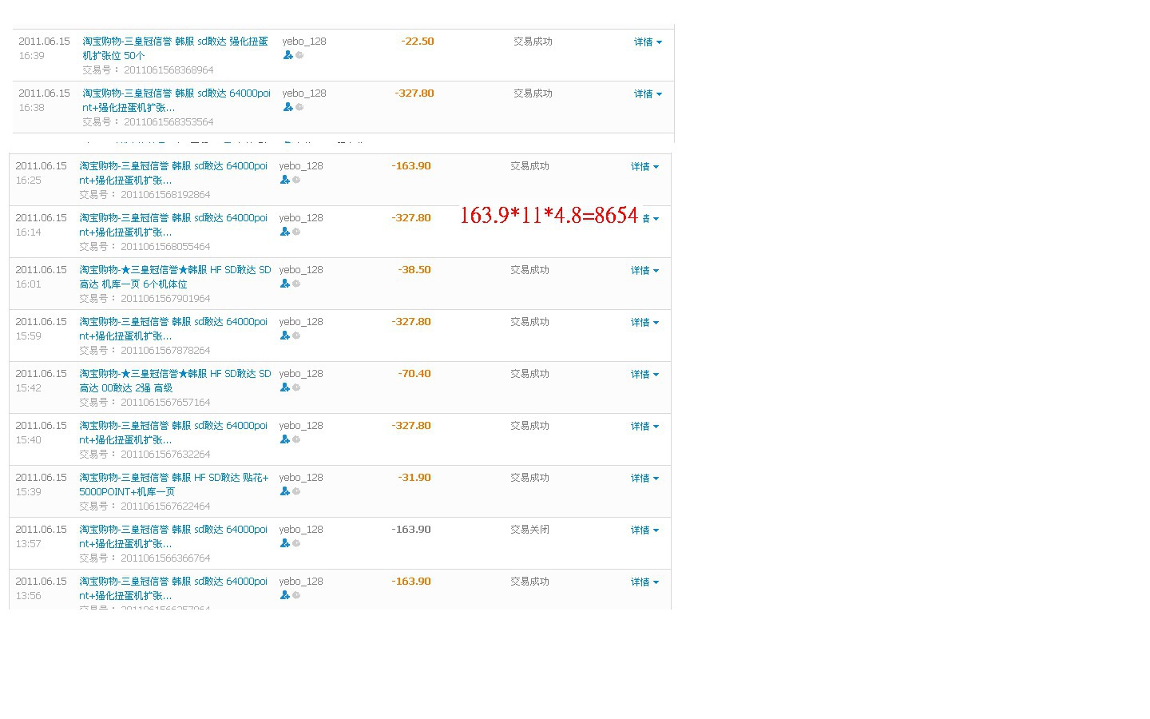Click transaction number 2011061567878264
The width and height of the screenshot is (1150, 719).
click(165, 351)
